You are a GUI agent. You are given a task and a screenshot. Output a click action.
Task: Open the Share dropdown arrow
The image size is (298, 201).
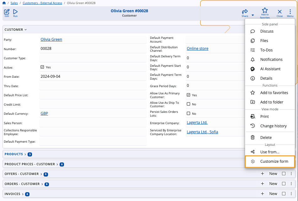[x=253, y=15]
